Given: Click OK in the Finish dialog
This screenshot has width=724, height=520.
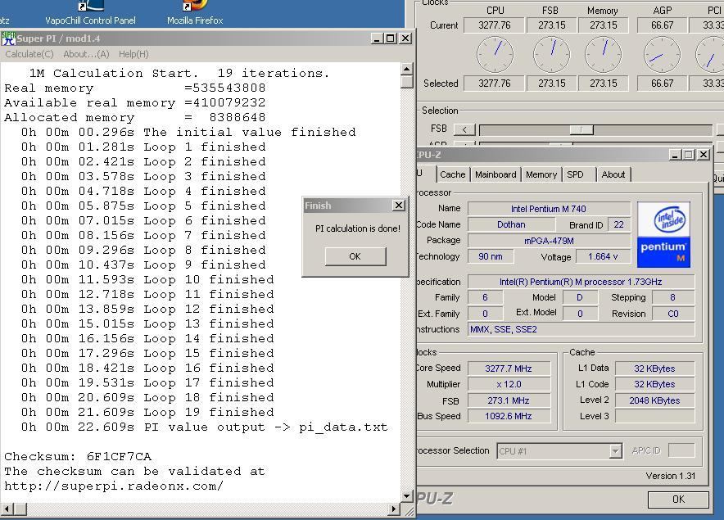Looking at the screenshot, I should (x=355, y=256).
